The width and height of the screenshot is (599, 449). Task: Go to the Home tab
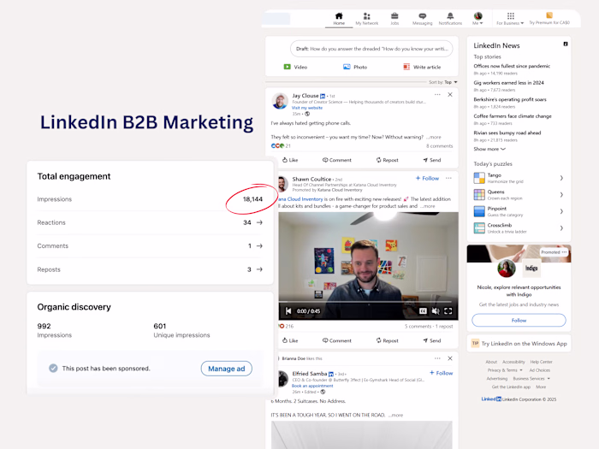339,19
